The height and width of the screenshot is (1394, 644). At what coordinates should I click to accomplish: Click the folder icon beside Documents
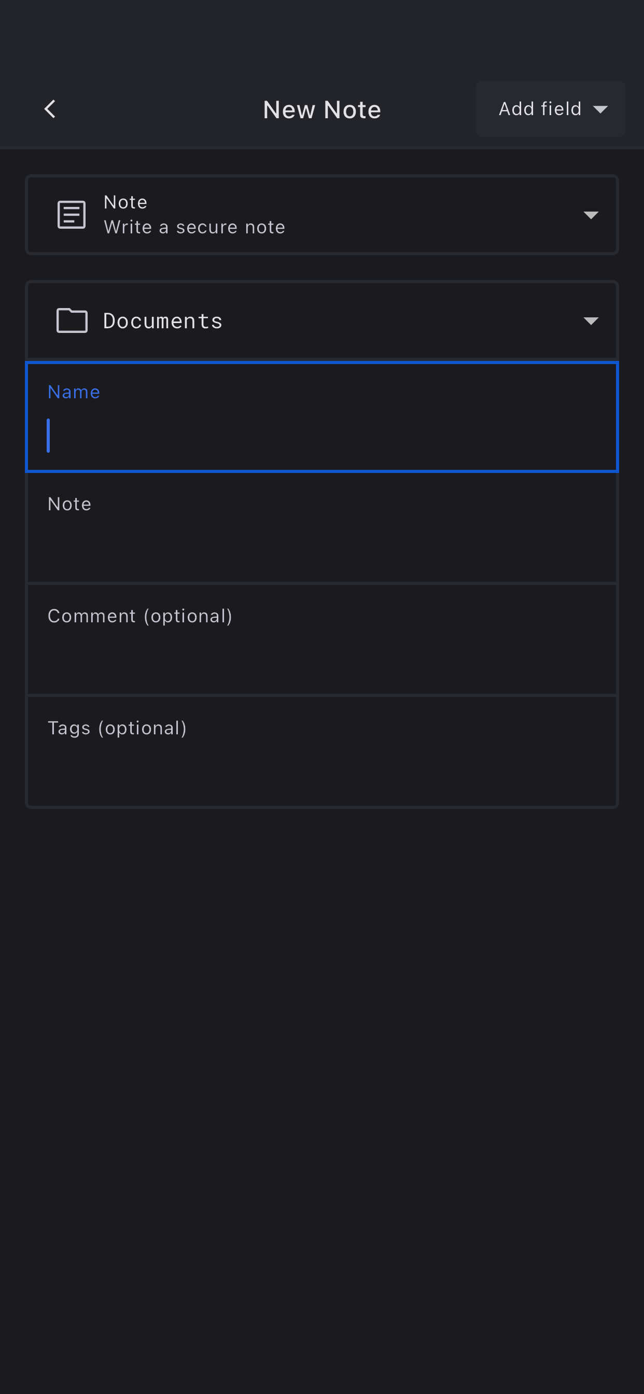tap(72, 320)
